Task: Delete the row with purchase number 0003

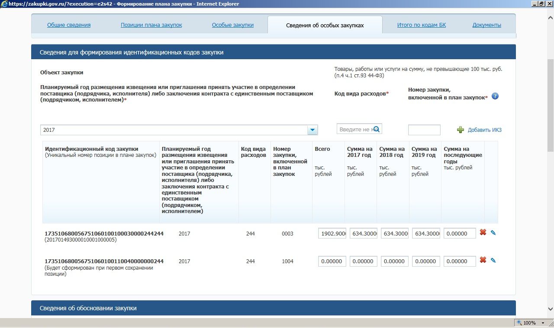Action: 483,232
